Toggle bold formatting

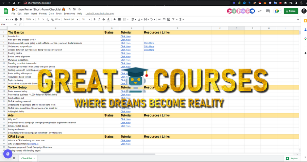pyautogui.click(x=95, y=19)
